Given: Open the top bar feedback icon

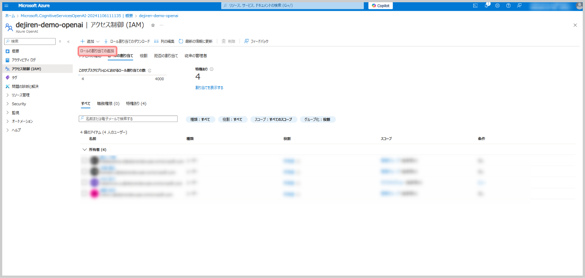Looking at the screenshot, I should (519, 6).
